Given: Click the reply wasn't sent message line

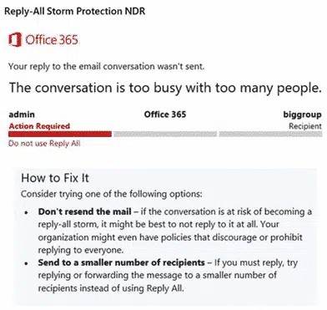Looking at the screenshot, I should [x=106, y=67].
